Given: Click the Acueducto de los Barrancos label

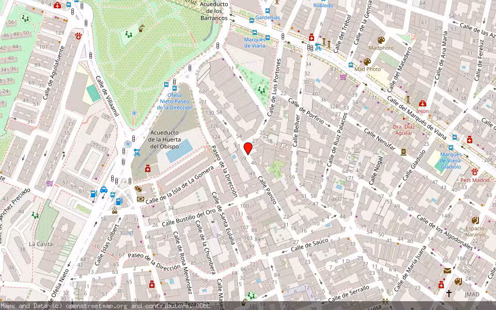Looking at the screenshot, I should tap(214, 11).
